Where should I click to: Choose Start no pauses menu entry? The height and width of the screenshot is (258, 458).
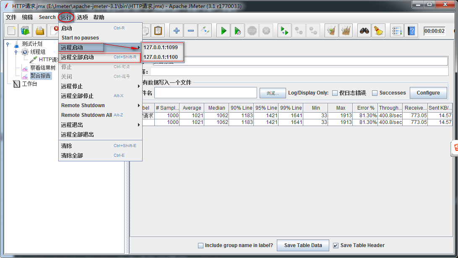pyautogui.click(x=100, y=38)
